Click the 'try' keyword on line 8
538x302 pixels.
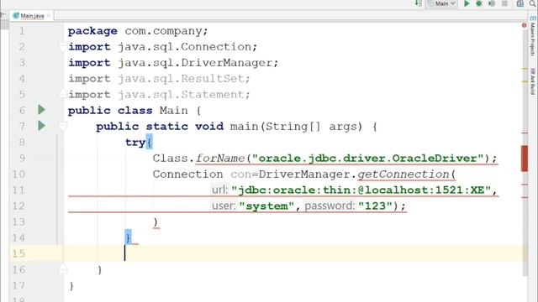tap(135, 142)
